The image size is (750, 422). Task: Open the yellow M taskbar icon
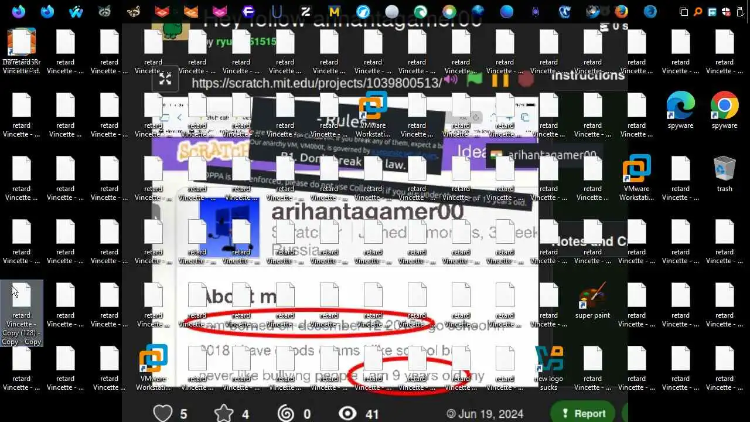(335, 11)
